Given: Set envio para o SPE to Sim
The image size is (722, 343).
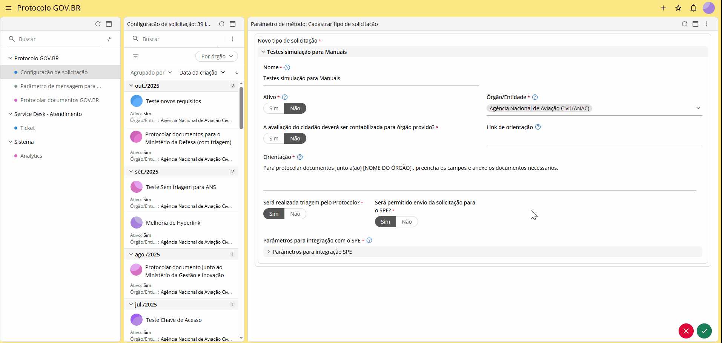Looking at the screenshot, I should pyautogui.click(x=386, y=222).
